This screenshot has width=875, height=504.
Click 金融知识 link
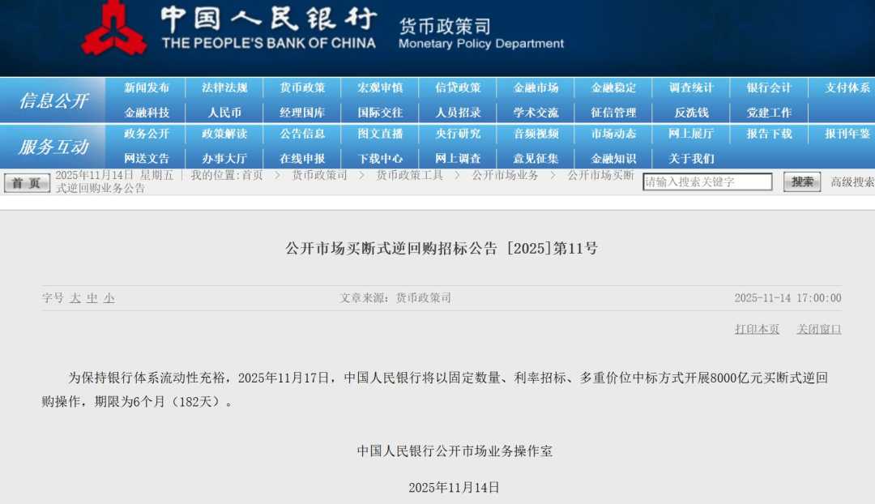tap(613, 159)
